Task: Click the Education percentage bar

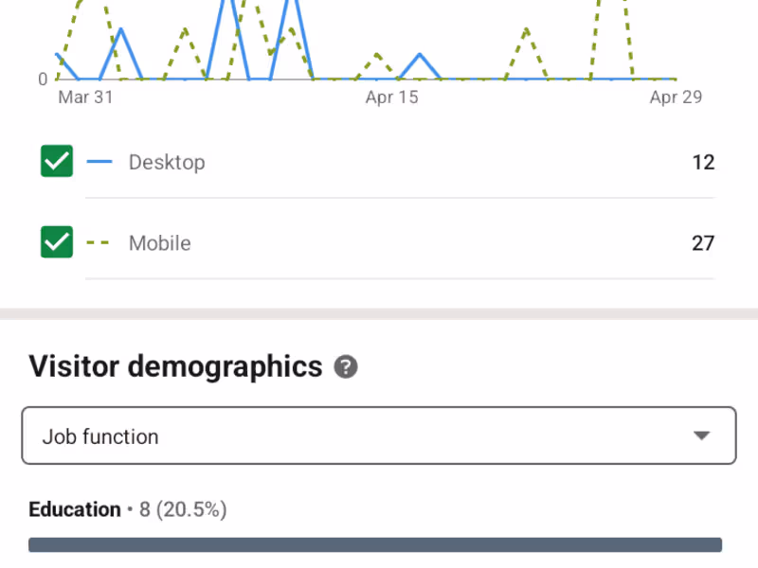Action: coord(375,545)
